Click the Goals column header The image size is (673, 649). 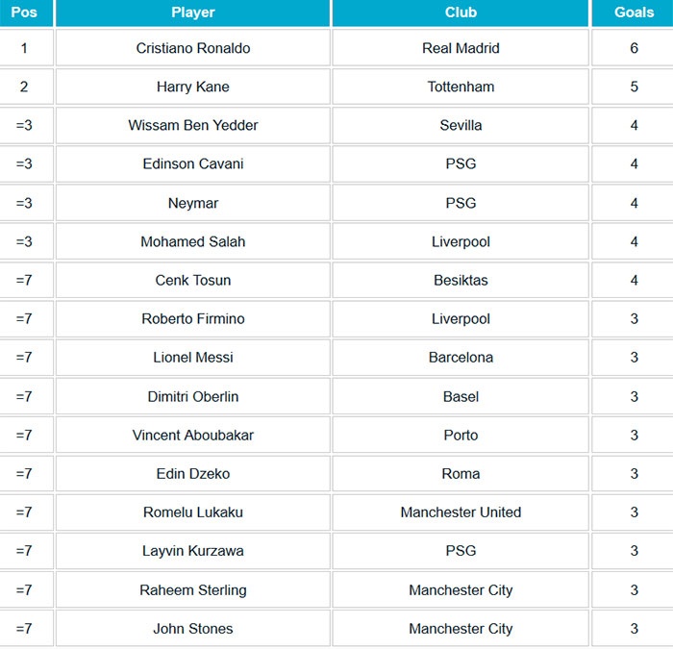634,12
